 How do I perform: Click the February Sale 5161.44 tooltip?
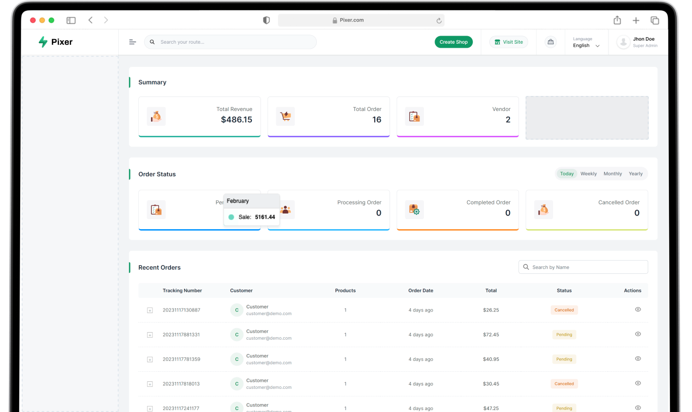pos(251,210)
